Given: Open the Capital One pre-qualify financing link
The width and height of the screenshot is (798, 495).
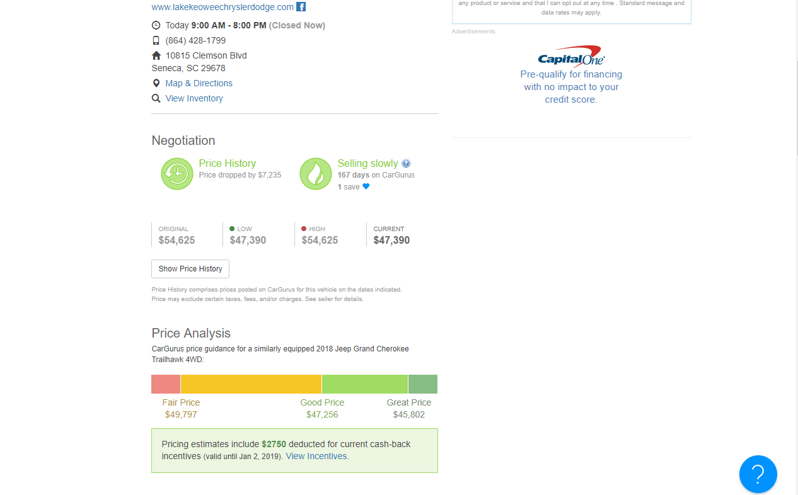Looking at the screenshot, I should pos(571,87).
